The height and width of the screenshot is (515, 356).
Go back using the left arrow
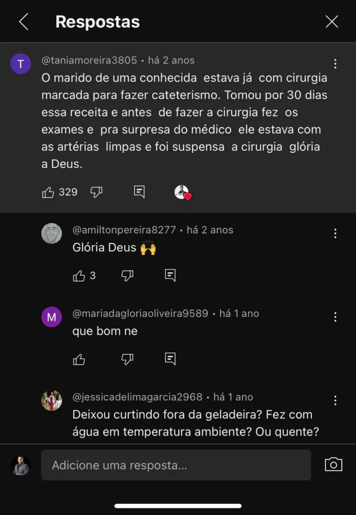23,22
